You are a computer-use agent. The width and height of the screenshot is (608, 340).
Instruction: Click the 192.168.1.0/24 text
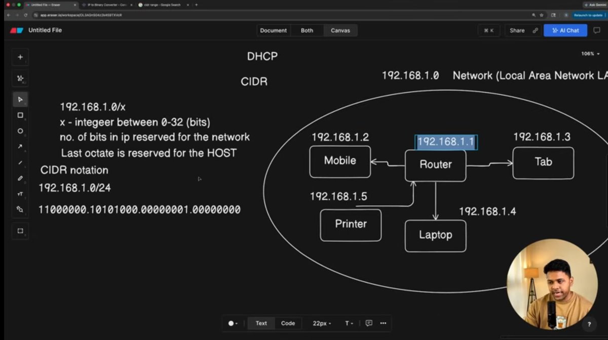[75, 188]
